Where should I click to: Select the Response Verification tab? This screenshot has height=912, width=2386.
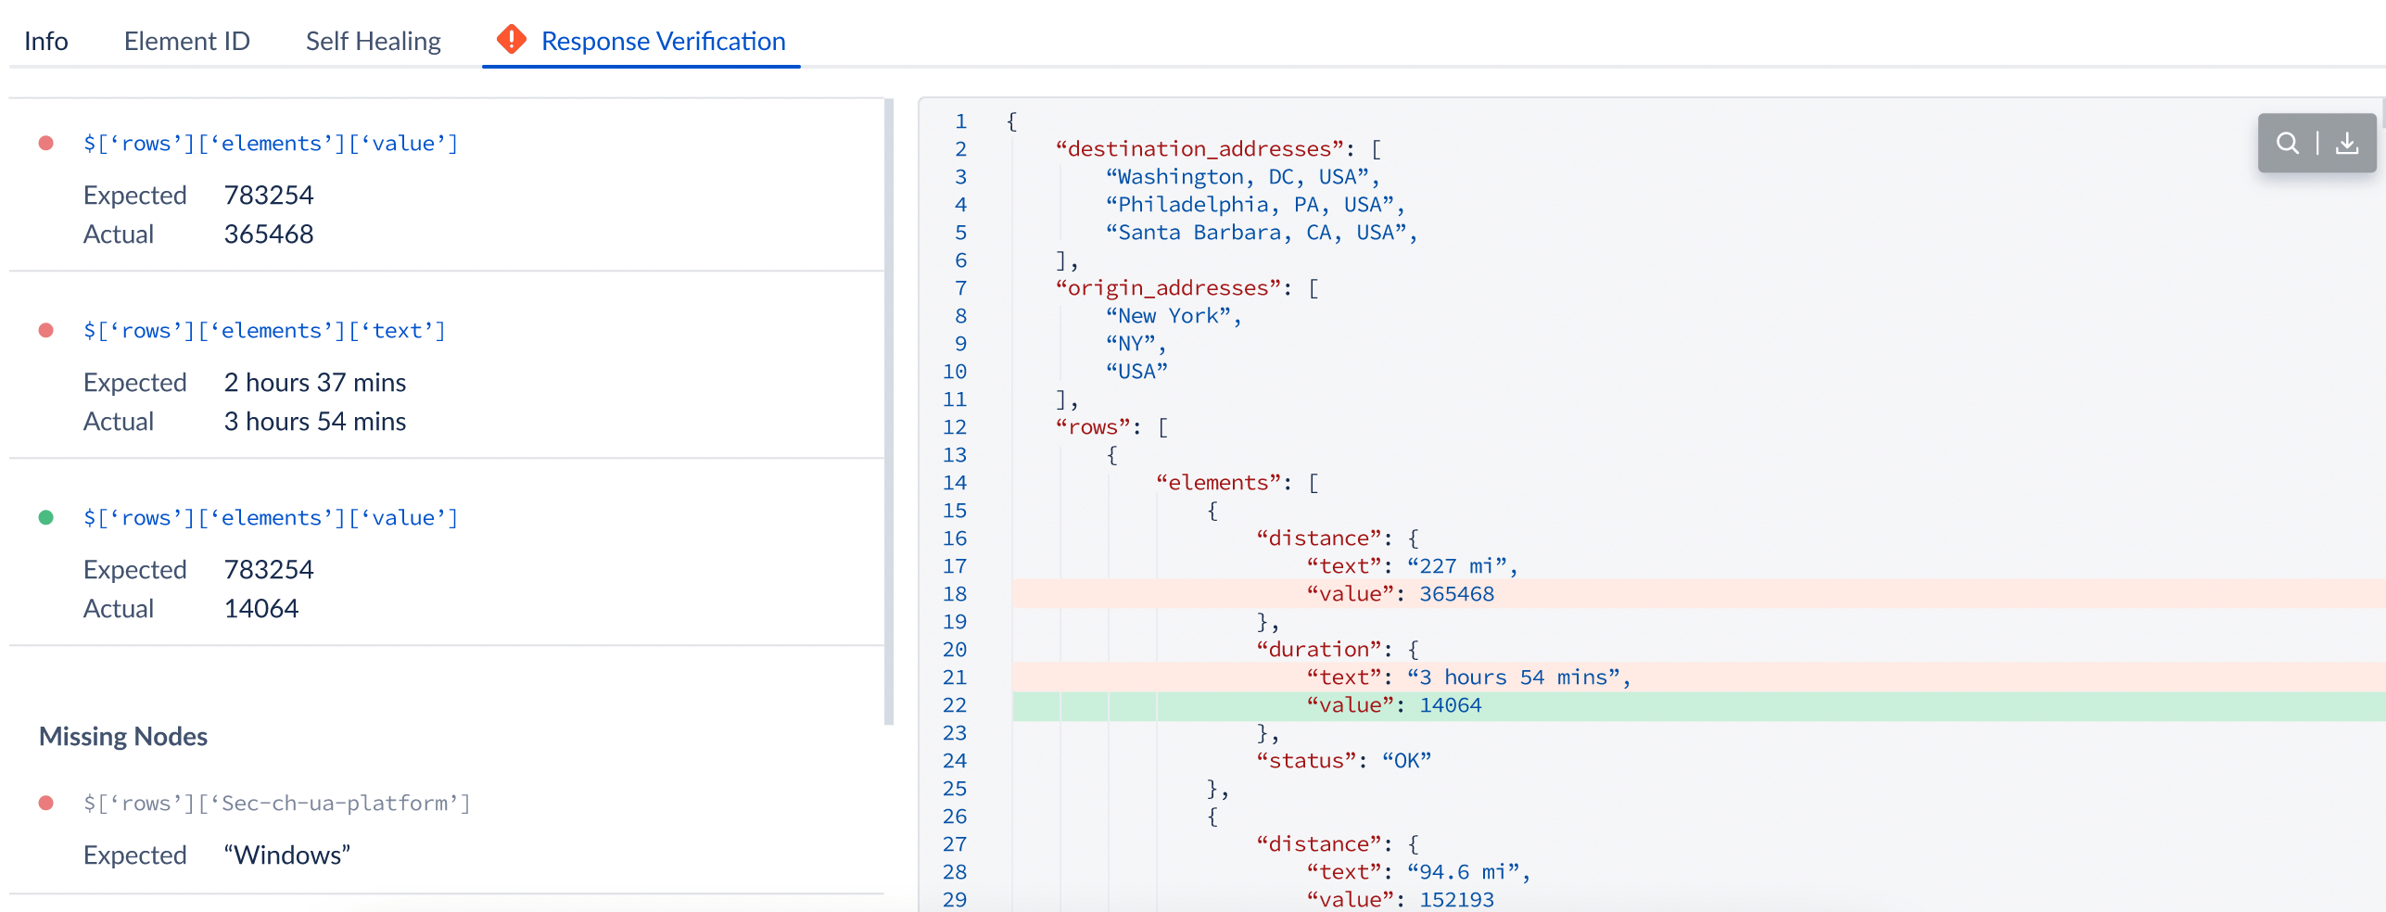[x=663, y=42]
